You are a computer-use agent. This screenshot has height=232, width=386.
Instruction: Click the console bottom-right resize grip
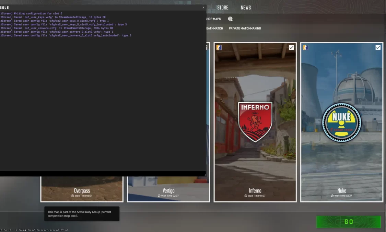[204, 175]
